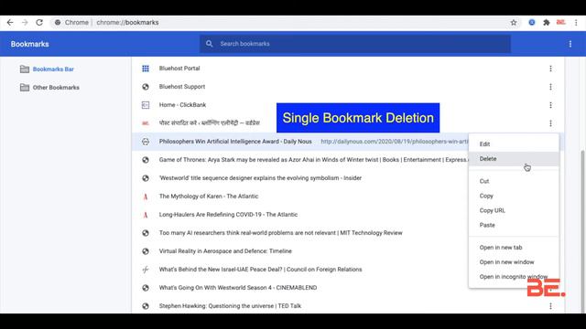This screenshot has height=329, width=586.
Task: Open more actions for Bluehost Portal
Action: click(x=550, y=69)
